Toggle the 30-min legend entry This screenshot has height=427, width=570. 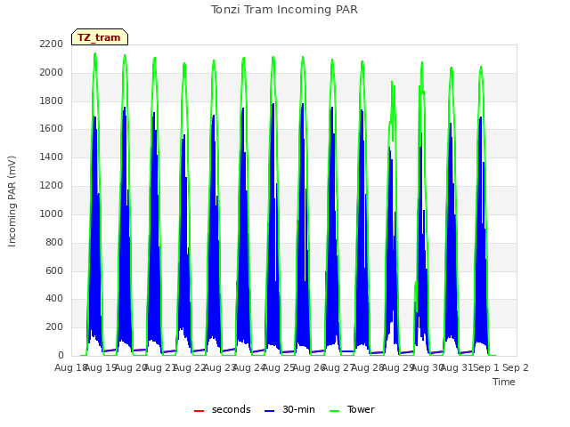289,410
